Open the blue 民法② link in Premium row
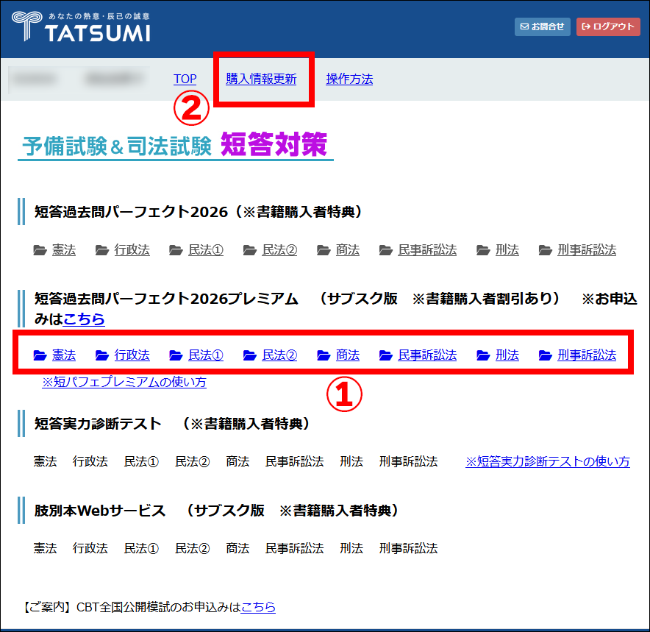Screen dimensions: 650x632 279,355
